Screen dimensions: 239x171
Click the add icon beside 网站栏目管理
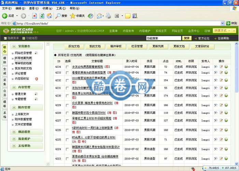pos(36,53)
